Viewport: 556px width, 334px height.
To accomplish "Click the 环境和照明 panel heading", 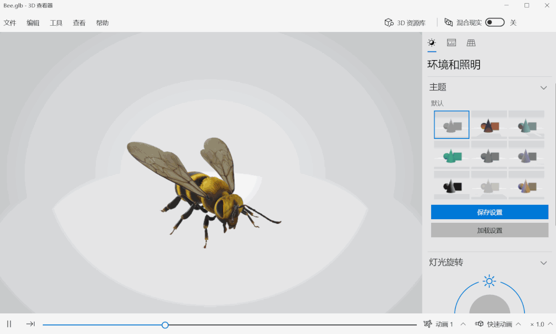I will coord(454,64).
